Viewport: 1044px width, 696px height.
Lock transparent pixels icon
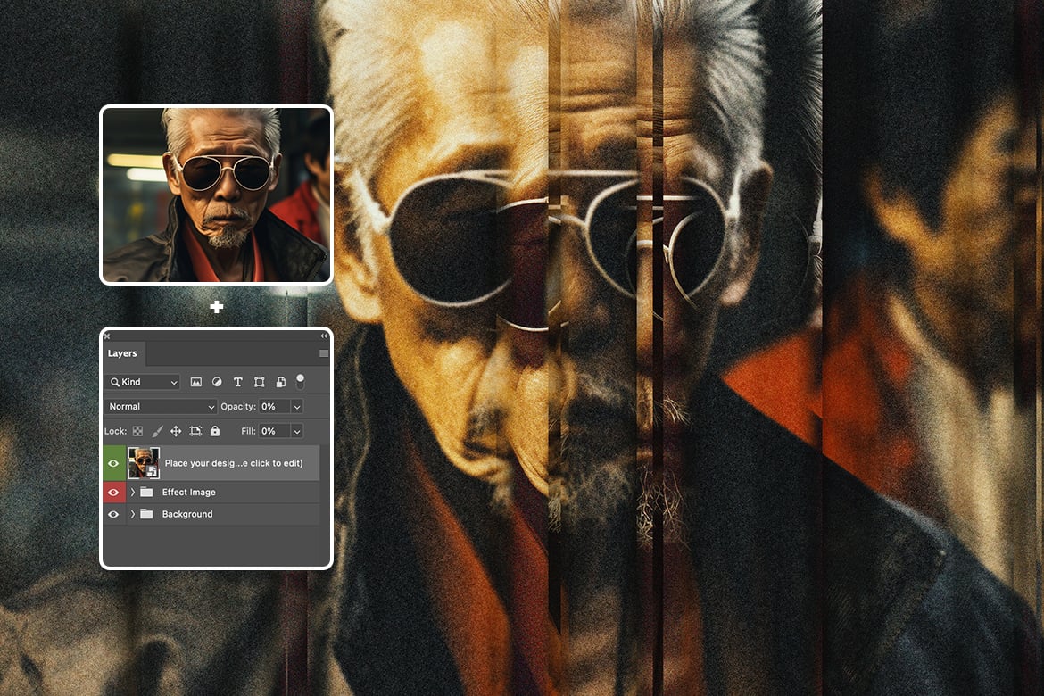pos(137,432)
